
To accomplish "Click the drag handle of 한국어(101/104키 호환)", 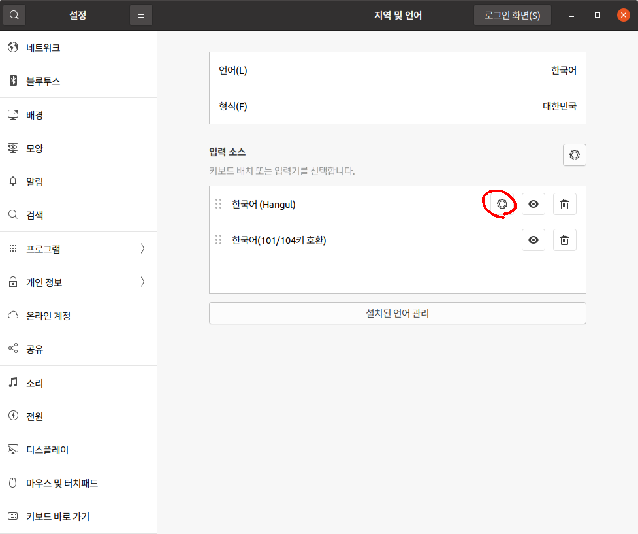I will 219,239.
